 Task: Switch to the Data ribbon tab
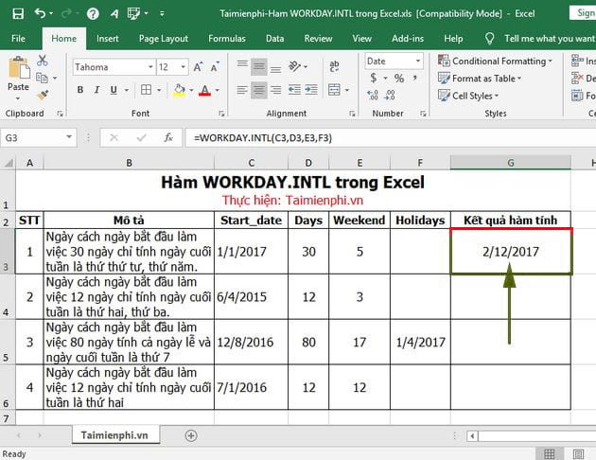(x=274, y=39)
